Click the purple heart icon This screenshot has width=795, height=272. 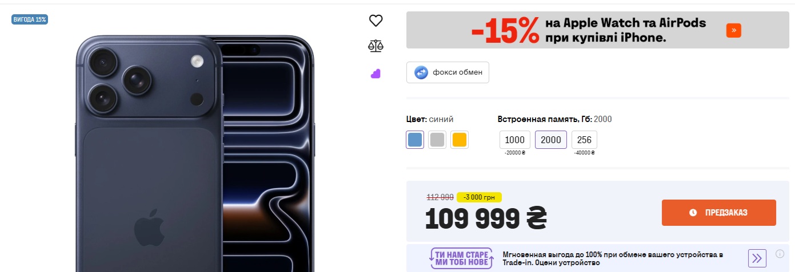coord(375,74)
